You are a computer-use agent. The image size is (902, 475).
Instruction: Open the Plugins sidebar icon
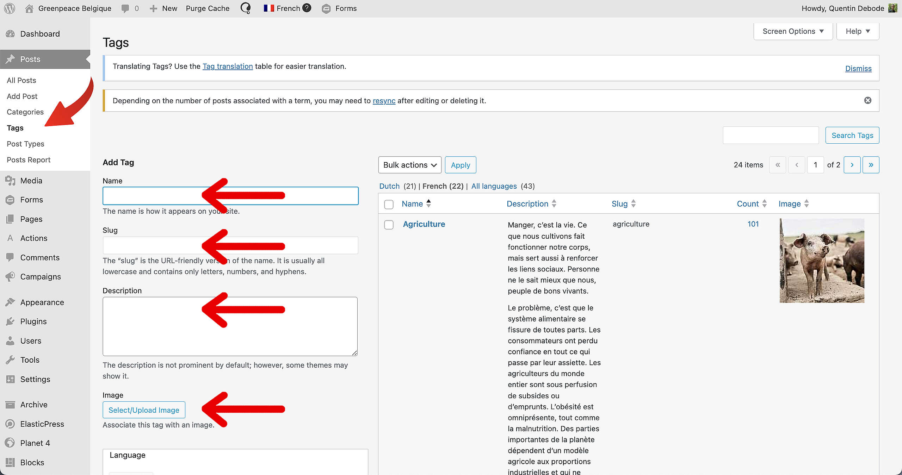click(x=10, y=321)
